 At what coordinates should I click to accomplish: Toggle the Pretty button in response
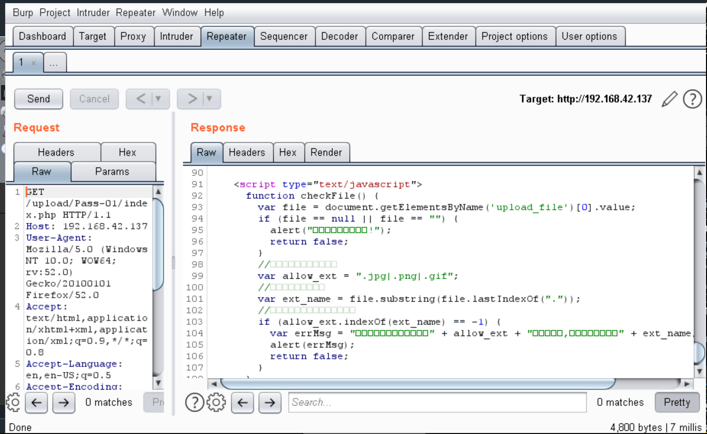(677, 402)
